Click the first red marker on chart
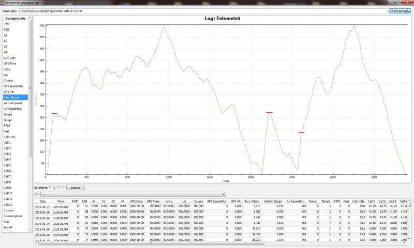 tap(54, 113)
